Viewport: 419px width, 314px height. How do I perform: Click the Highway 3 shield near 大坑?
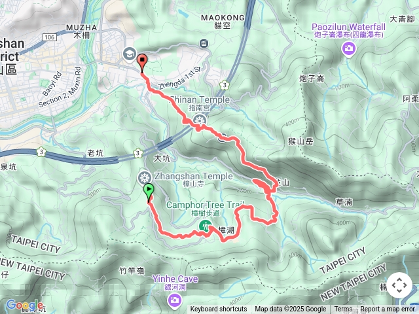pos(138,153)
